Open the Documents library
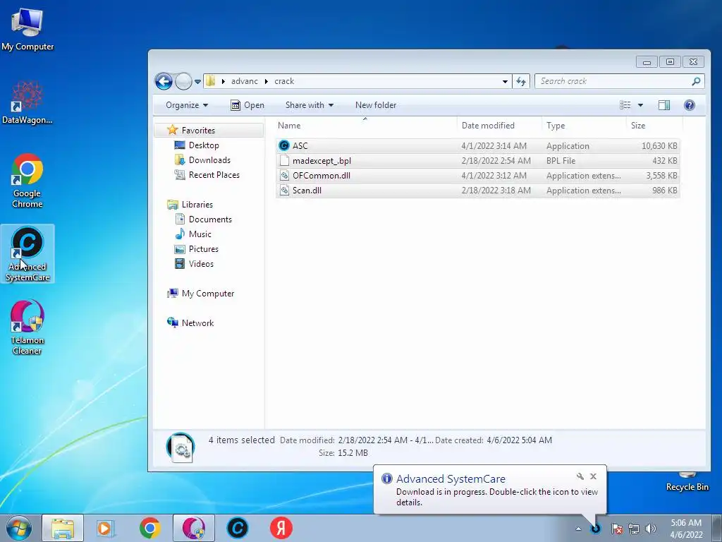 coord(210,219)
